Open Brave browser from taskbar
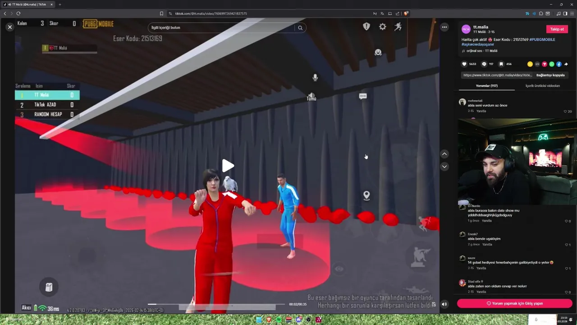This screenshot has height=325, width=577. coord(269,320)
